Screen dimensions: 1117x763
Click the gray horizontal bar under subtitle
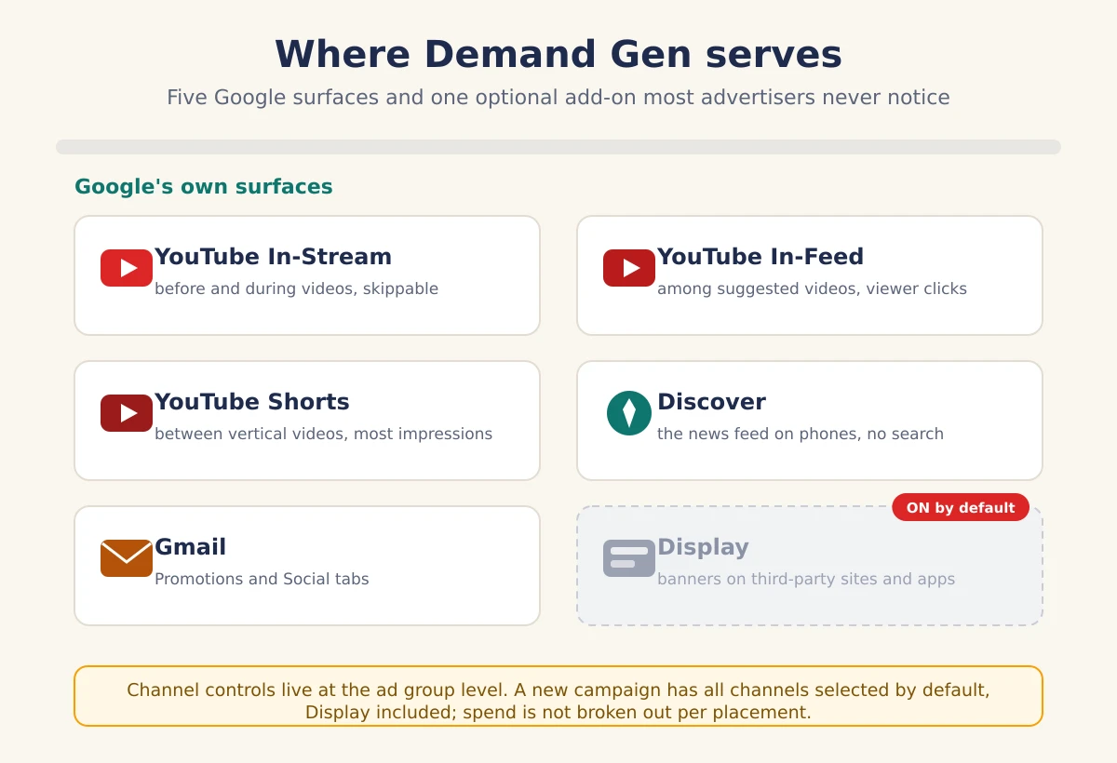click(x=558, y=147)
